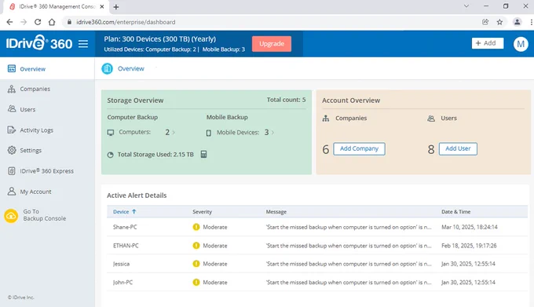Click Add User button

point(458,148)
